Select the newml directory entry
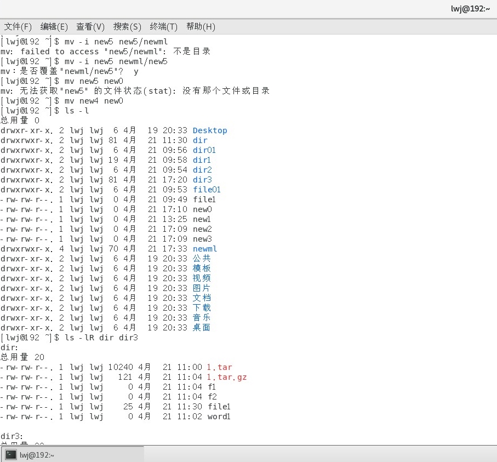Screen dimensions: 497x462 (x=204, y=248)
